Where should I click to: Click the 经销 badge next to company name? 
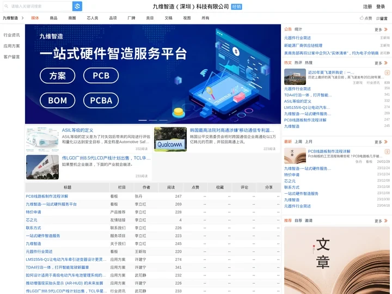236,7
